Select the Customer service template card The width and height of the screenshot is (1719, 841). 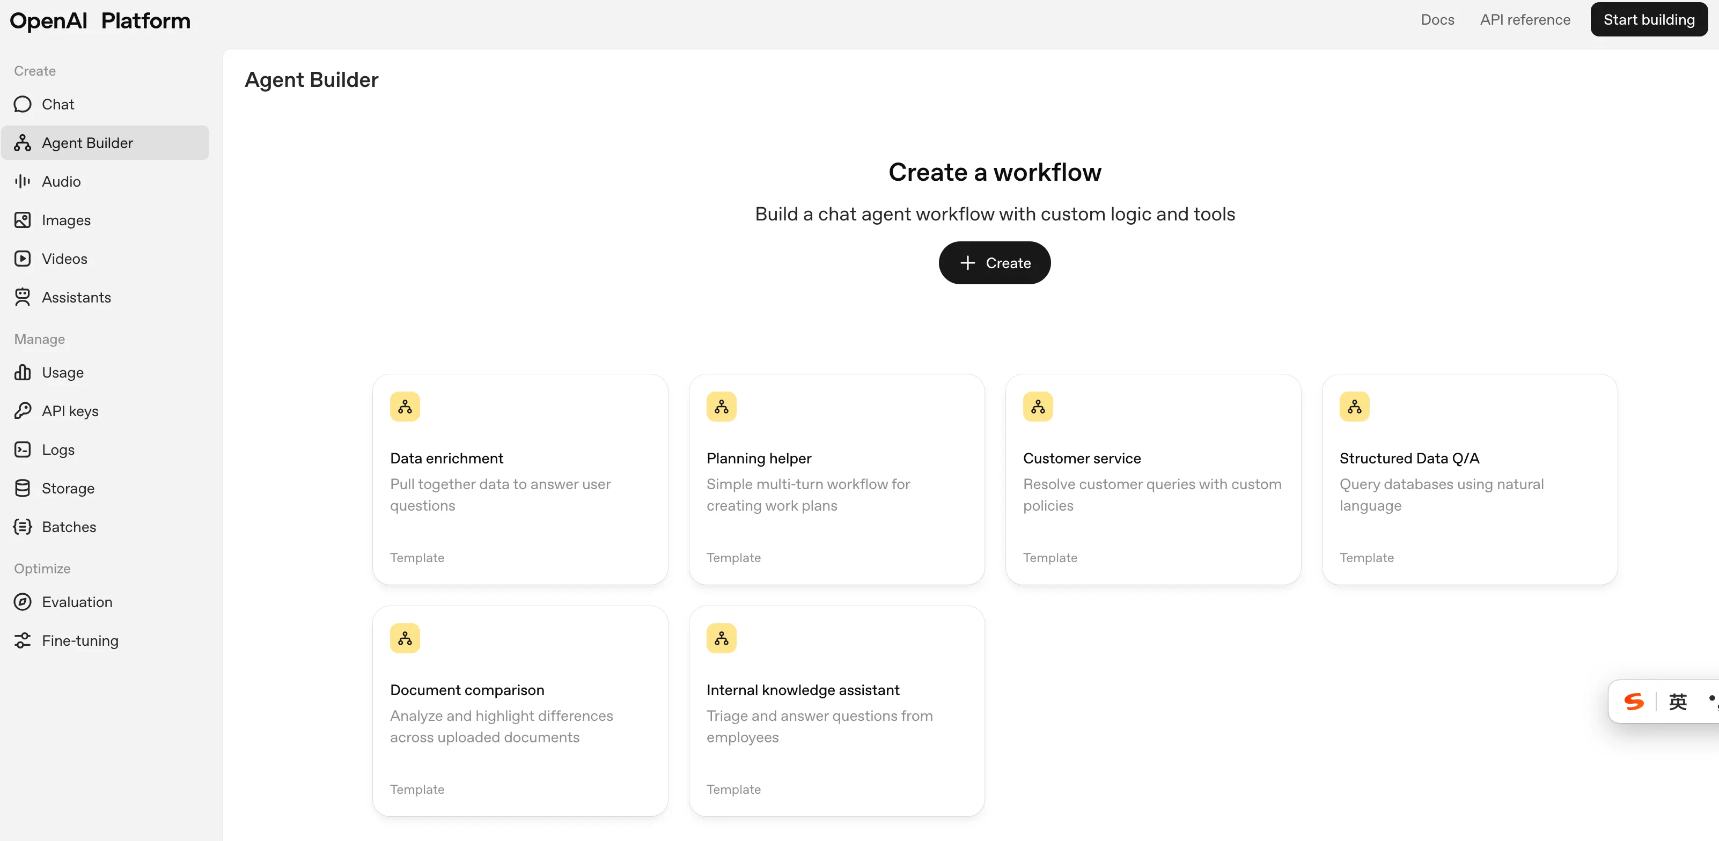[1152, 479]
